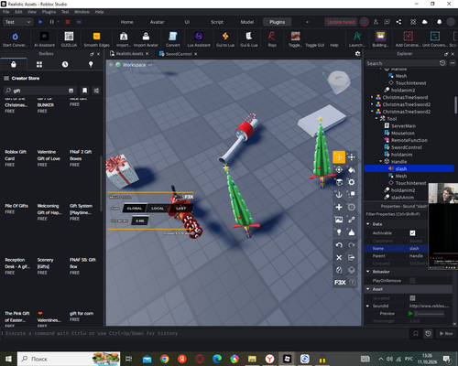Select the LOCAL axes option
Screen dimensions: 458x366
pyautogui.click(x=158, y=209)
